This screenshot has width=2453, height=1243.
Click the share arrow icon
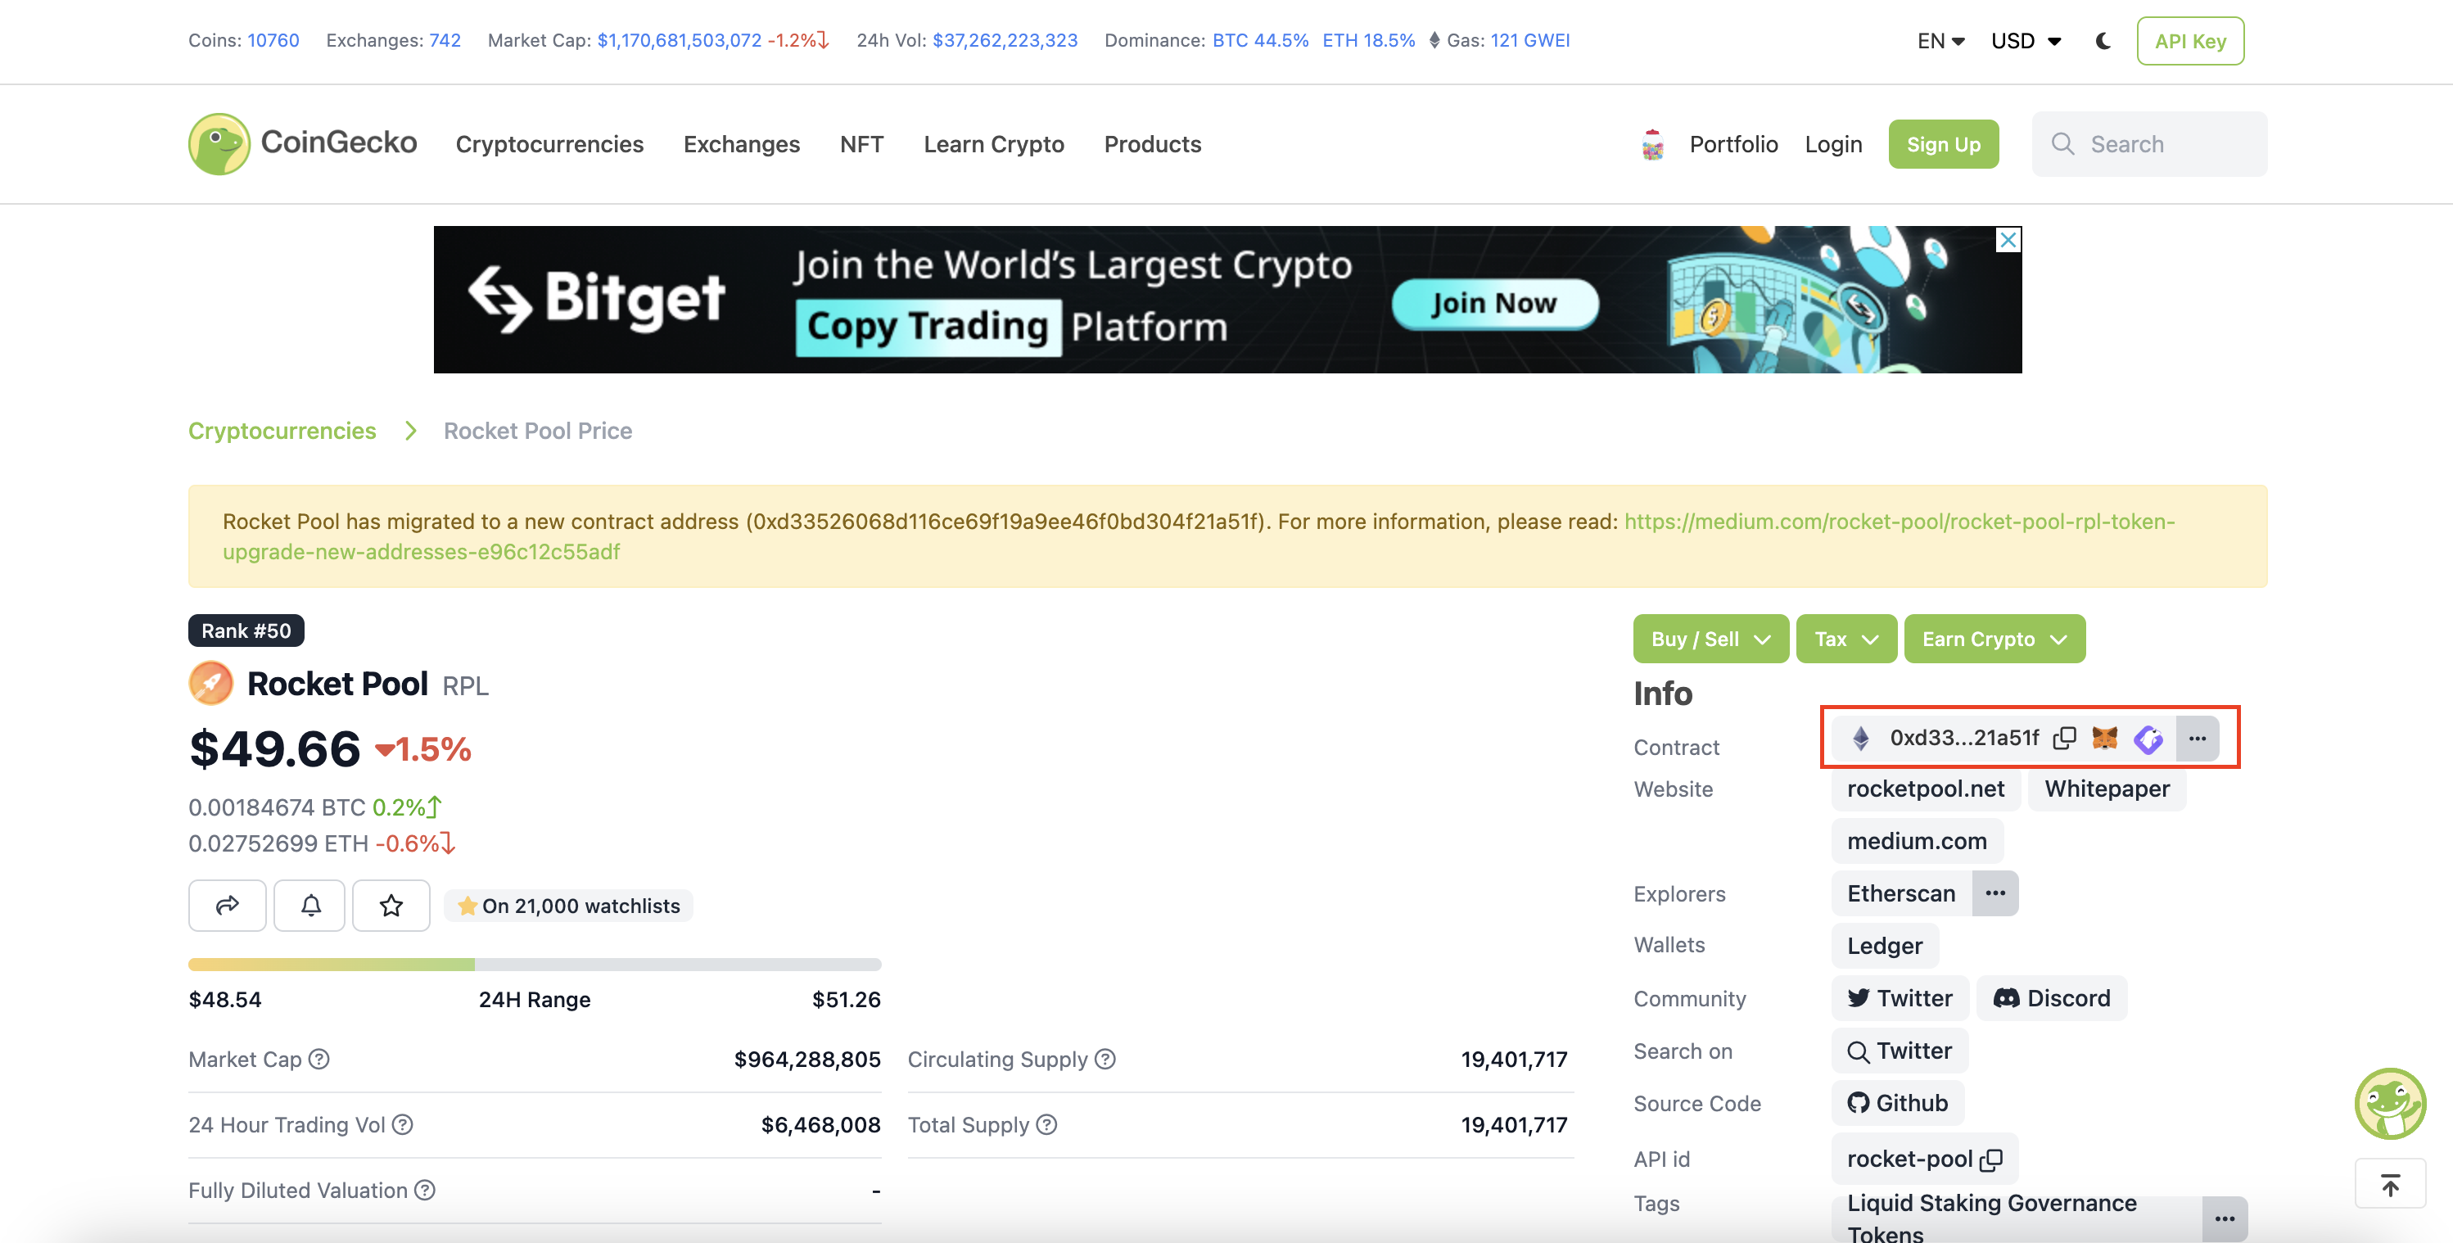(227, 905)
